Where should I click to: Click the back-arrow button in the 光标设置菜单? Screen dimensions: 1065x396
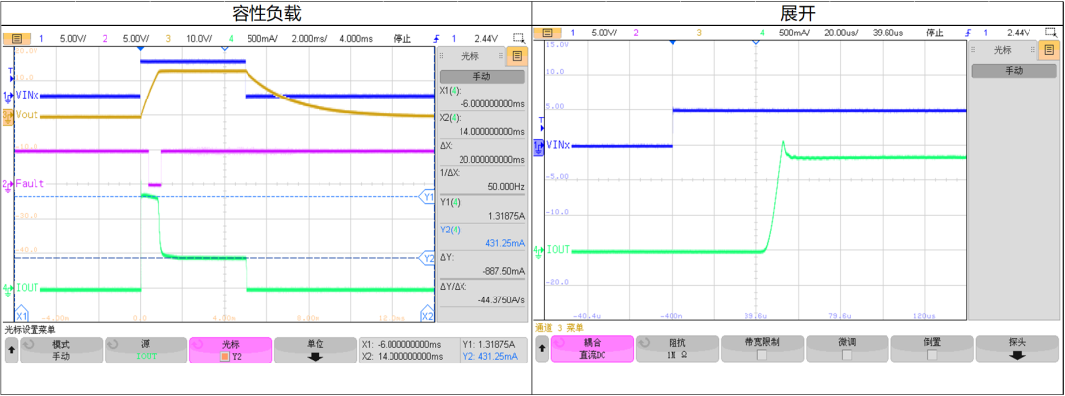(12, 351)
